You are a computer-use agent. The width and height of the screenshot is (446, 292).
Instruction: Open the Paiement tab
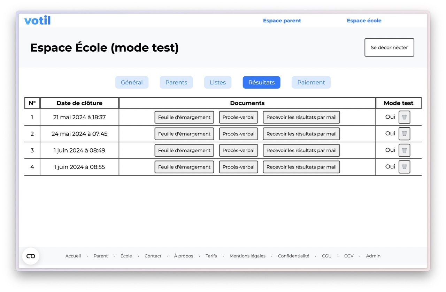coord(311,82)
